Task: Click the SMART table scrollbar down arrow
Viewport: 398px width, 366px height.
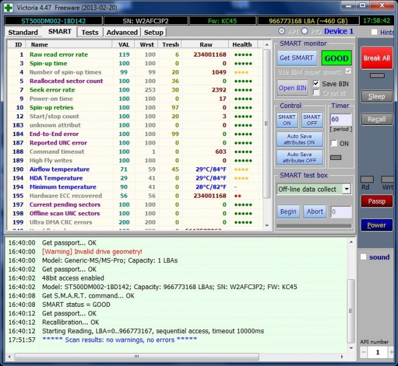Action: tap(267, 225)
